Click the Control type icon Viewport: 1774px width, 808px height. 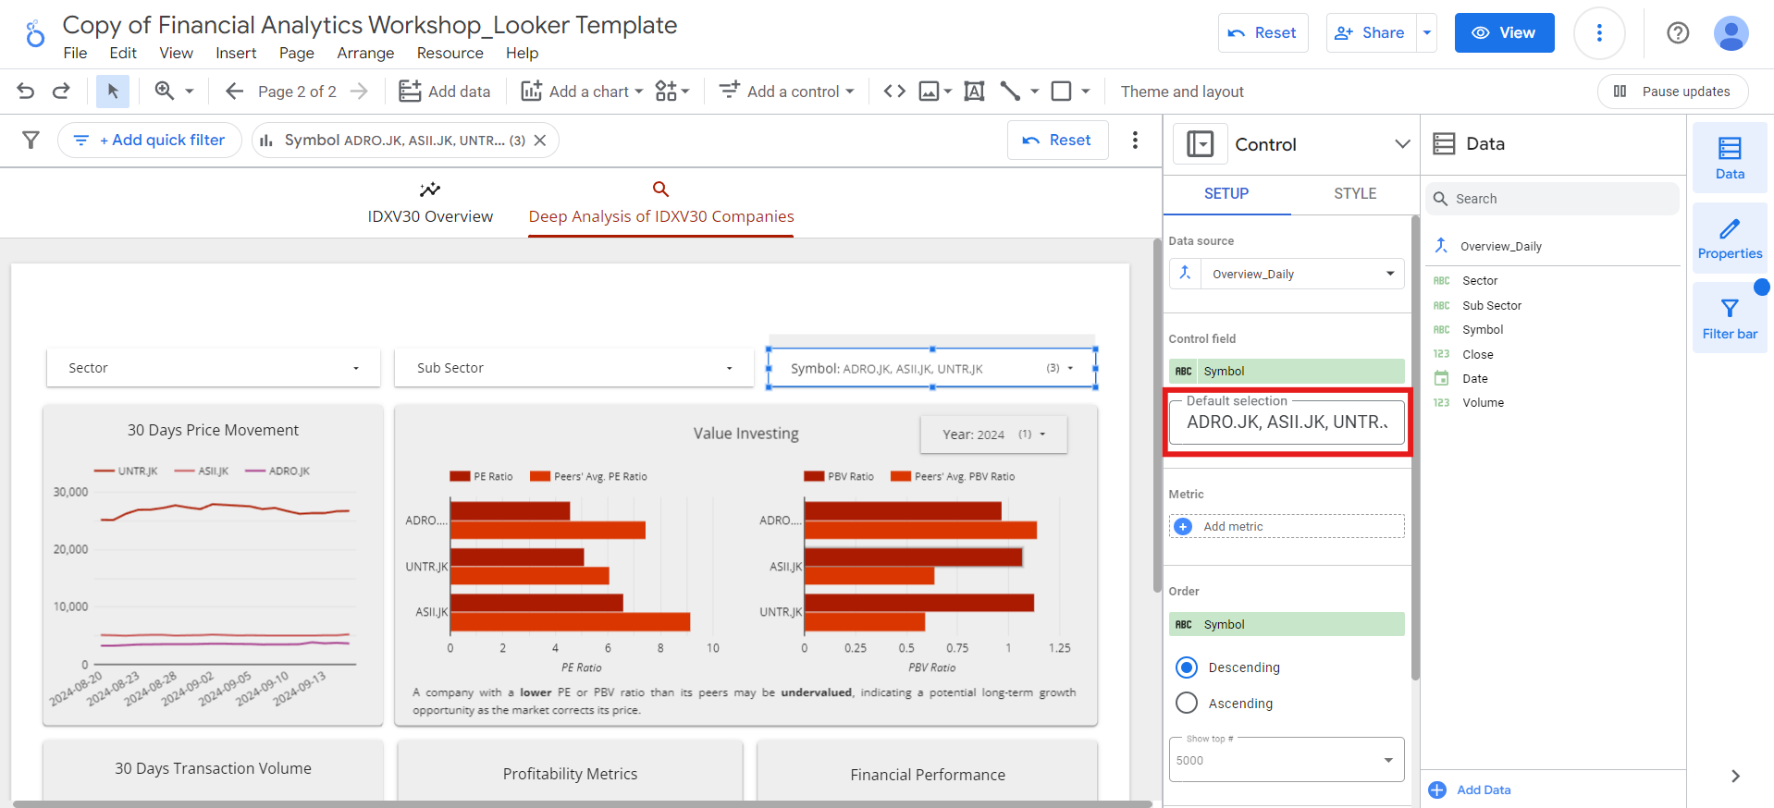pyautogui.click(x=1201, y=144)
